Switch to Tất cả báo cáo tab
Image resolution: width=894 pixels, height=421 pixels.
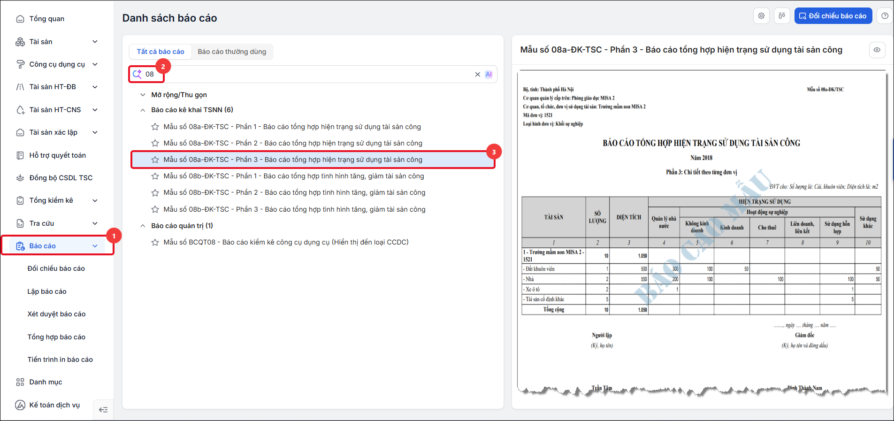160,52
